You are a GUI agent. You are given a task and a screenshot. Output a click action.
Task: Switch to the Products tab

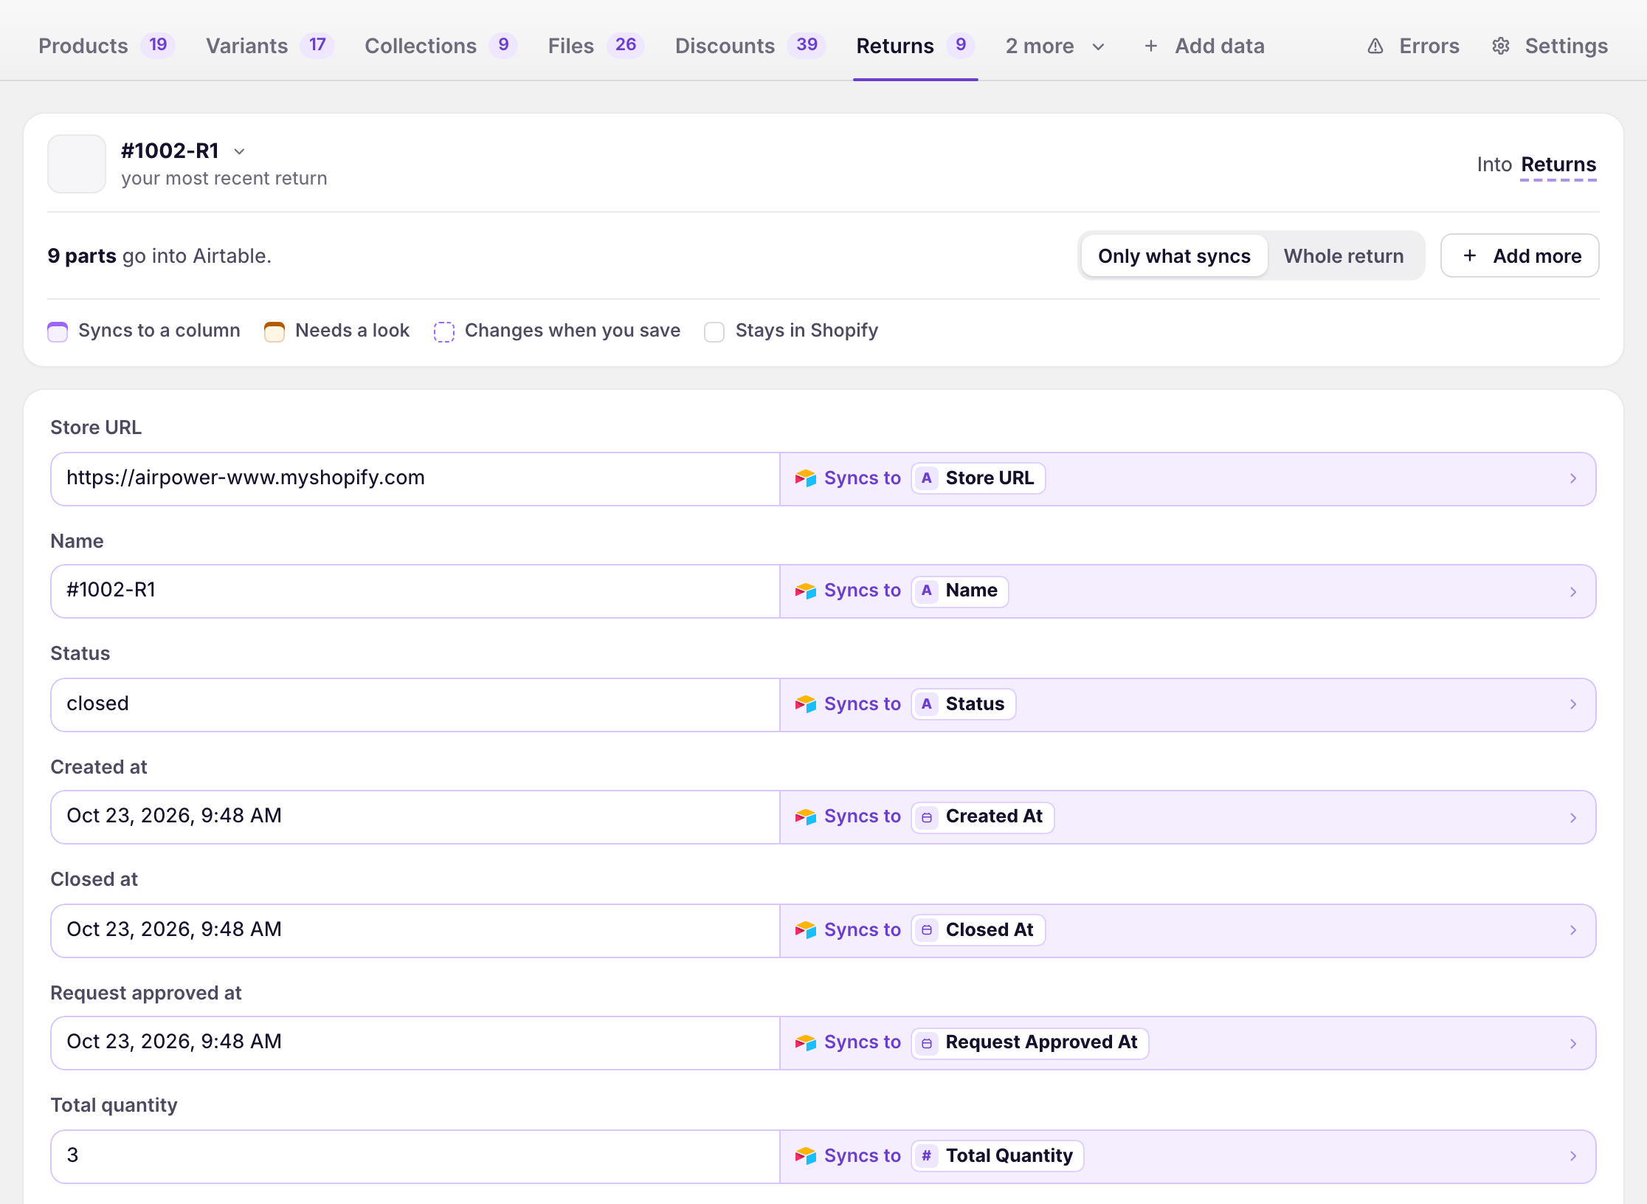[106, 47]
